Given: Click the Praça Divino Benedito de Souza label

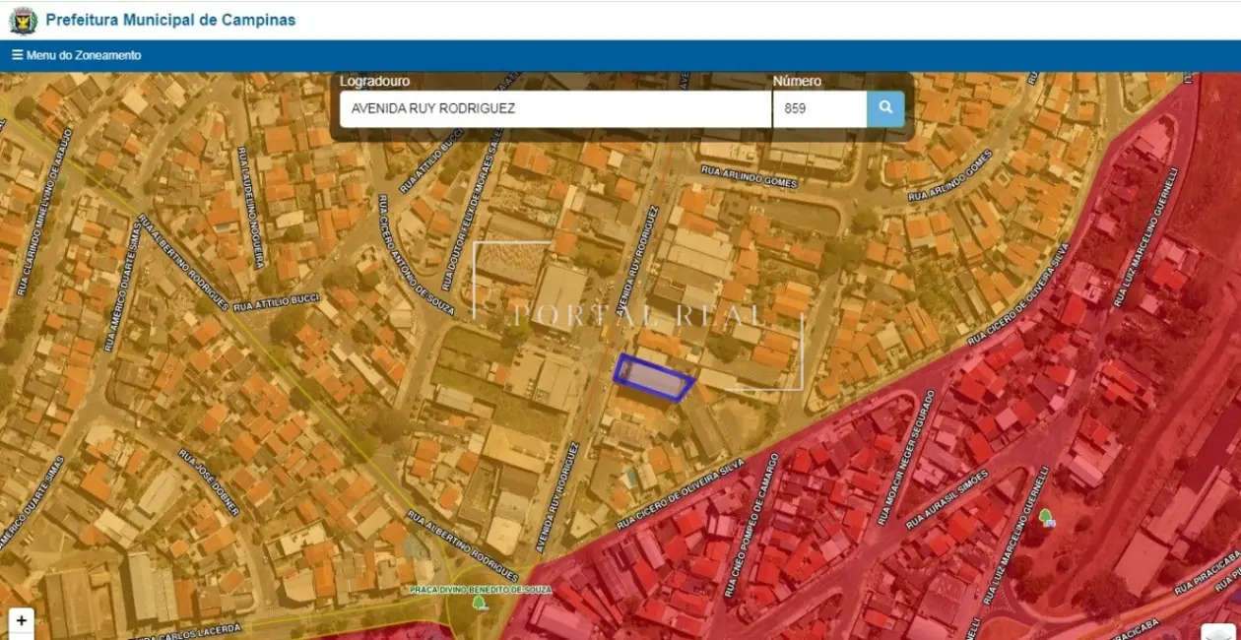Looking at the screenshot, I should (x=482, y=589).
